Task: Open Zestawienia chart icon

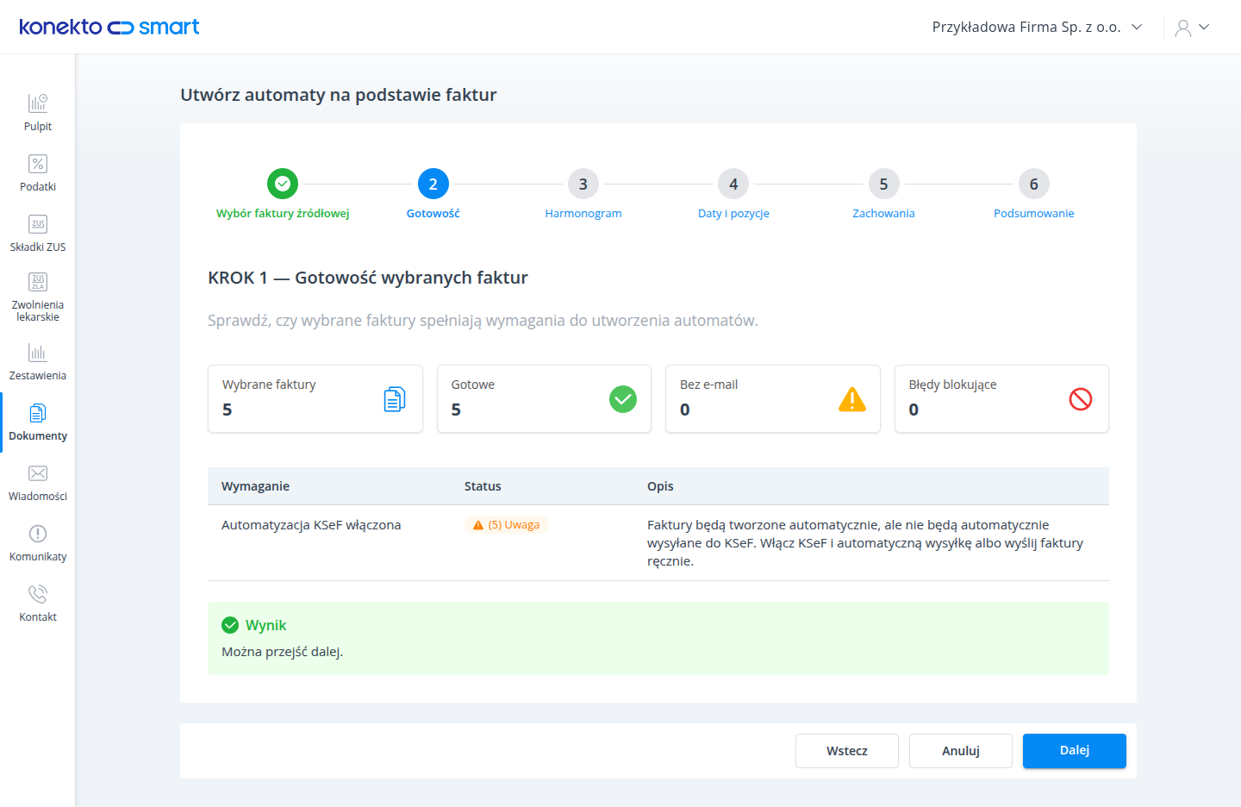Action: pyautogui.click(x=38, y=353)
